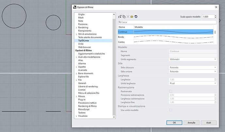Expand the Aiuti alla modellazione node

pyautogui.click(x=76, y=57)
